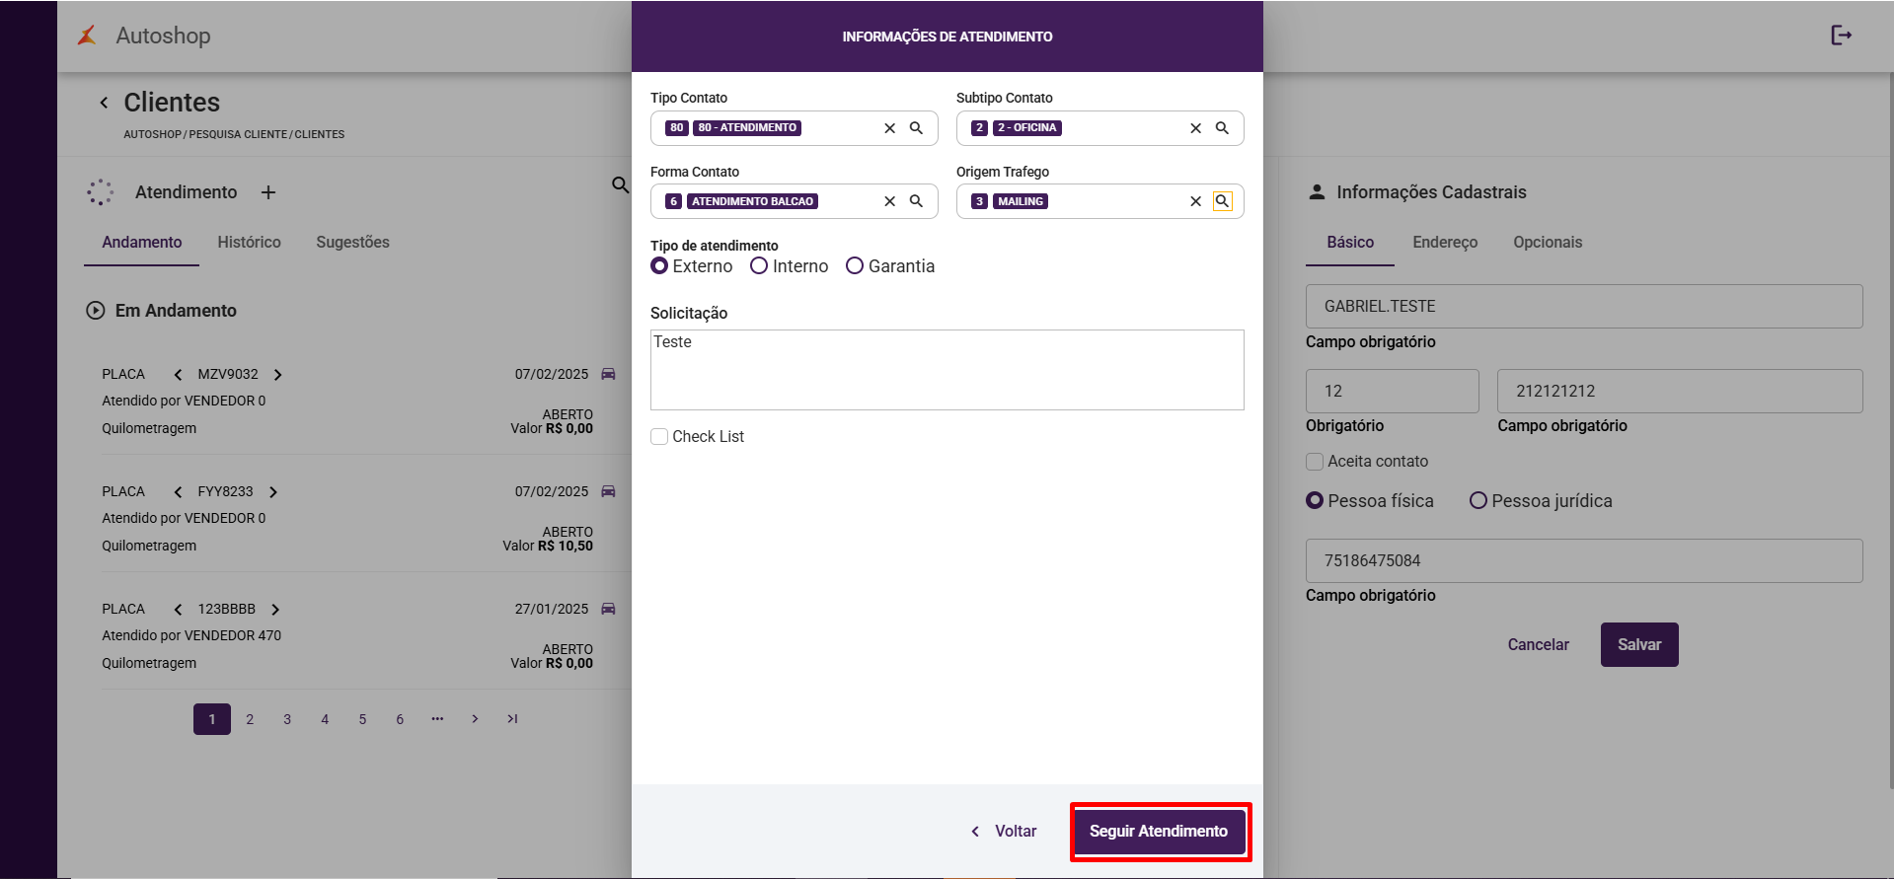Click the Autoshop logo icon
Viewport: 1894px width, 879px height.
point(88,36)
